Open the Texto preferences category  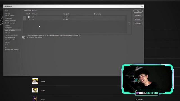tap(6, 45)
